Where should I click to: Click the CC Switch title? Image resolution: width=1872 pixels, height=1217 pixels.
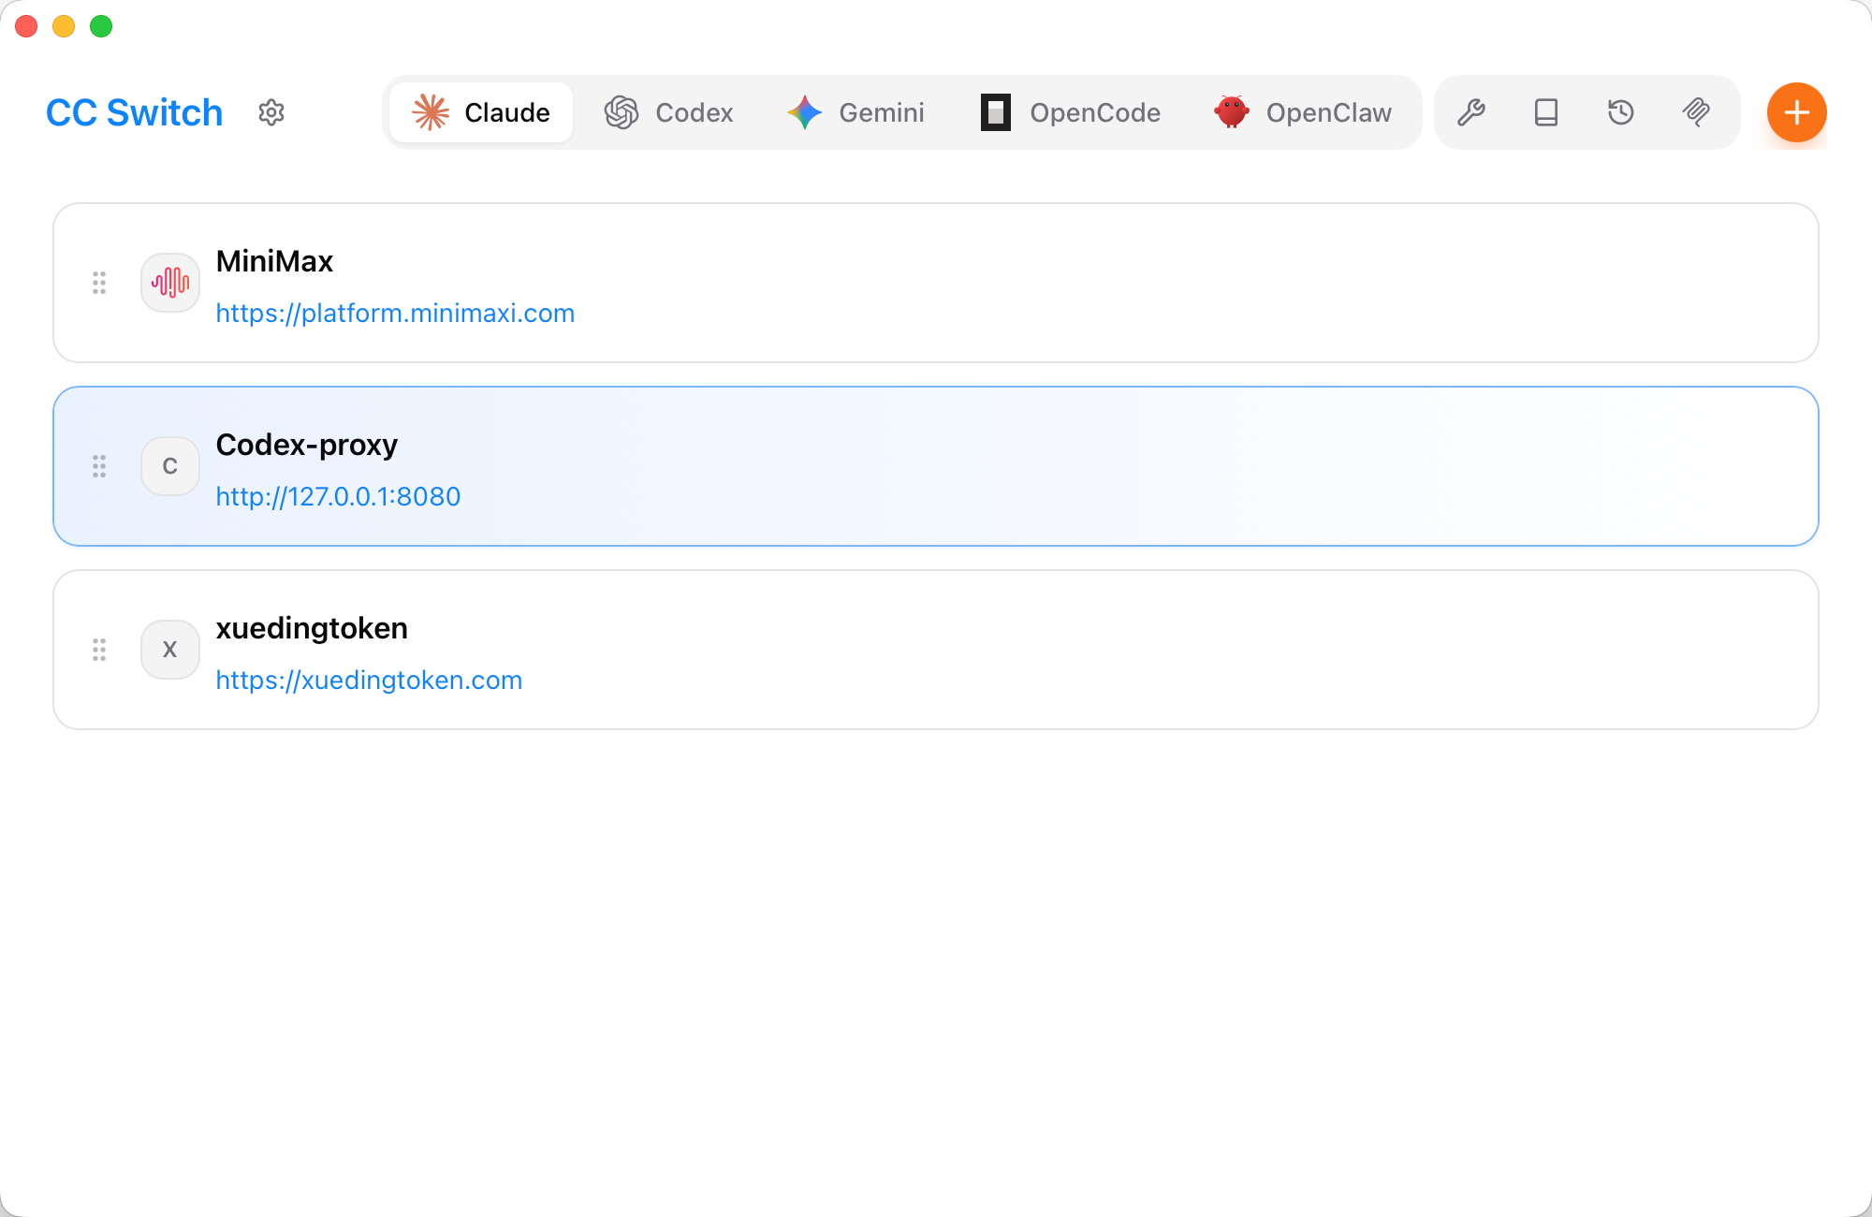(135, 112)
